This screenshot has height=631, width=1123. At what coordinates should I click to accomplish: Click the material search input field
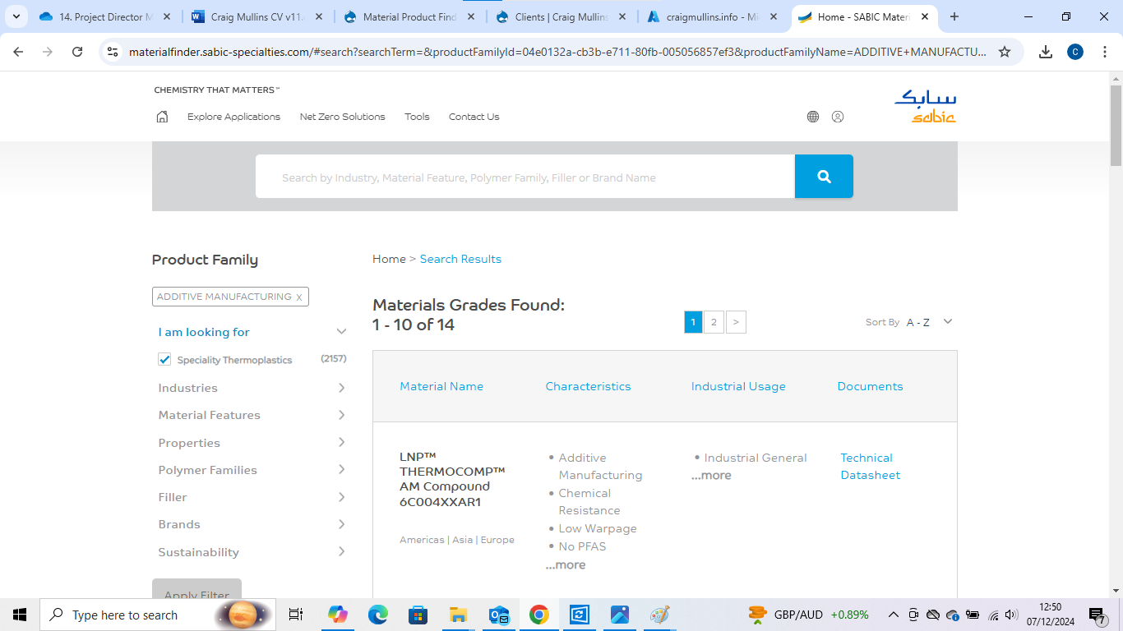[x=525, y=177]
